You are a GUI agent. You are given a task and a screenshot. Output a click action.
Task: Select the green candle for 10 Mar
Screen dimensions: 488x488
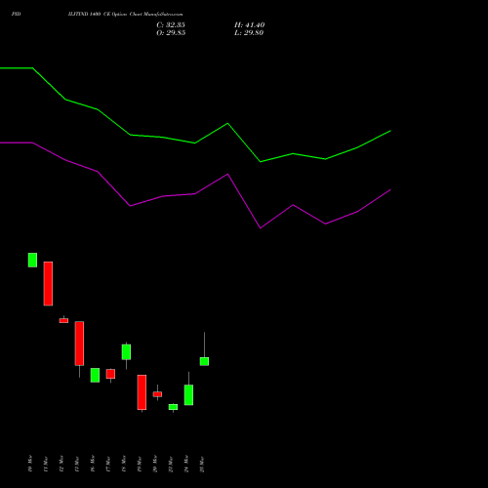(x=32, y=260)
